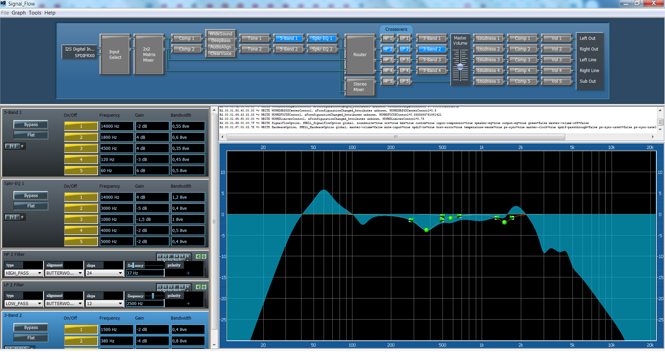
Task: Click the HP 2 Filter speaker mute icon
Action: tap(198, 257)
